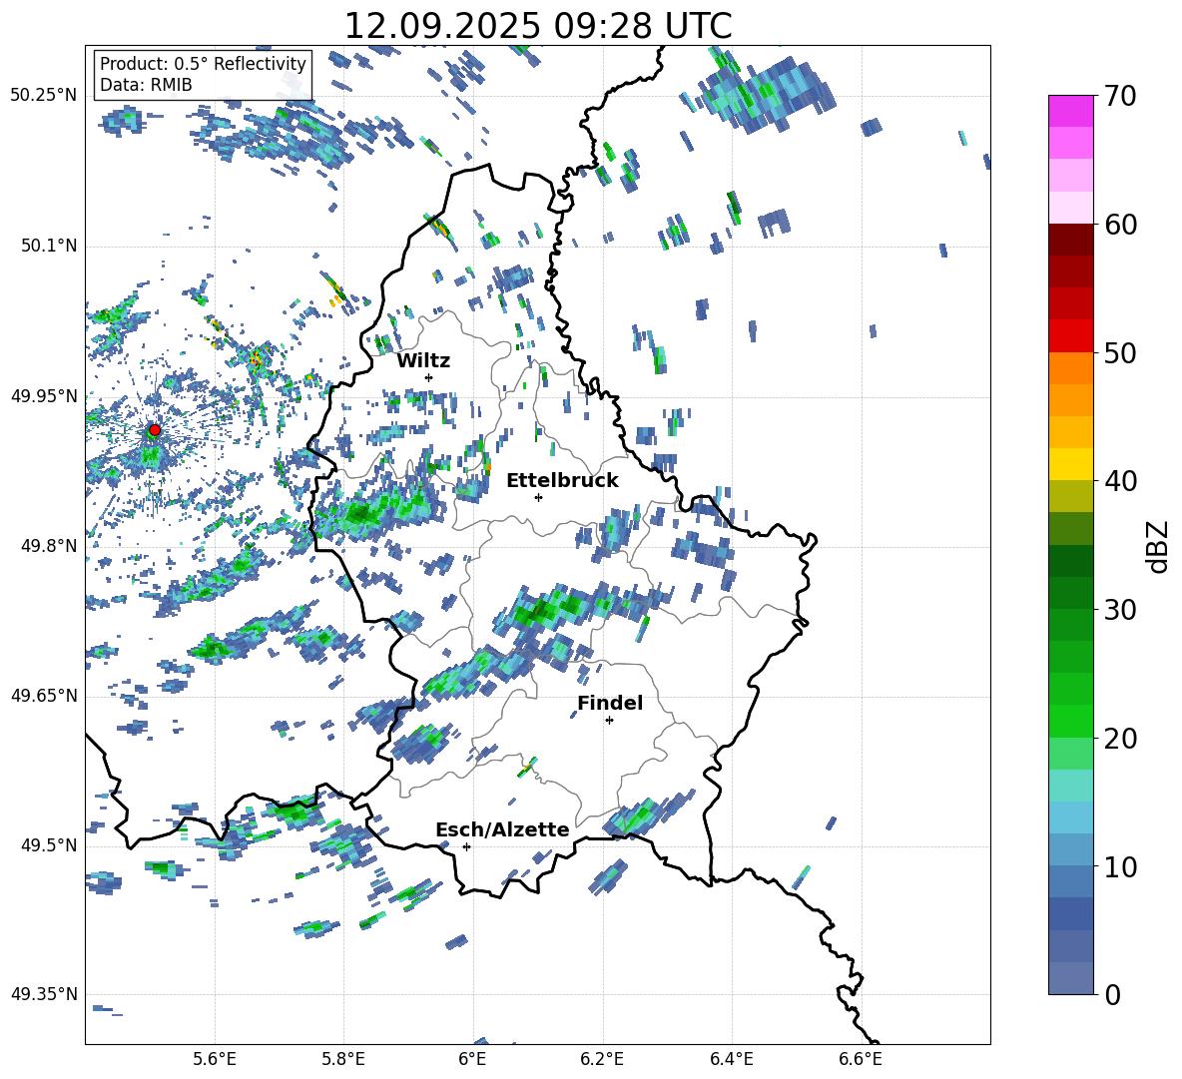
Task: Click the cross marker below Esch/Alzette
Action: tap(466, 846)
